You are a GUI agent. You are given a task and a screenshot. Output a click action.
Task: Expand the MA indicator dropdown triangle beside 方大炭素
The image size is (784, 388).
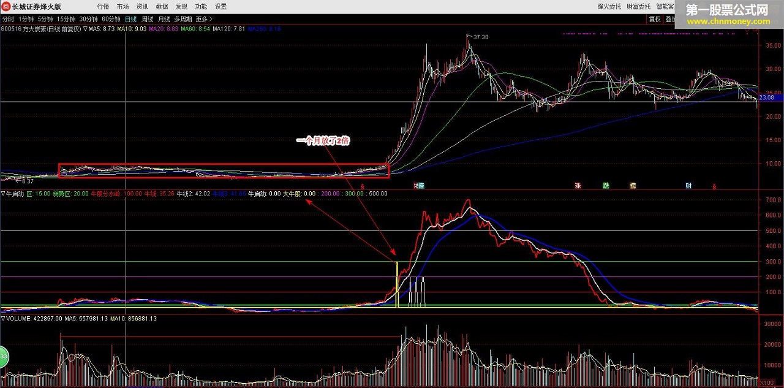[86, 28]
